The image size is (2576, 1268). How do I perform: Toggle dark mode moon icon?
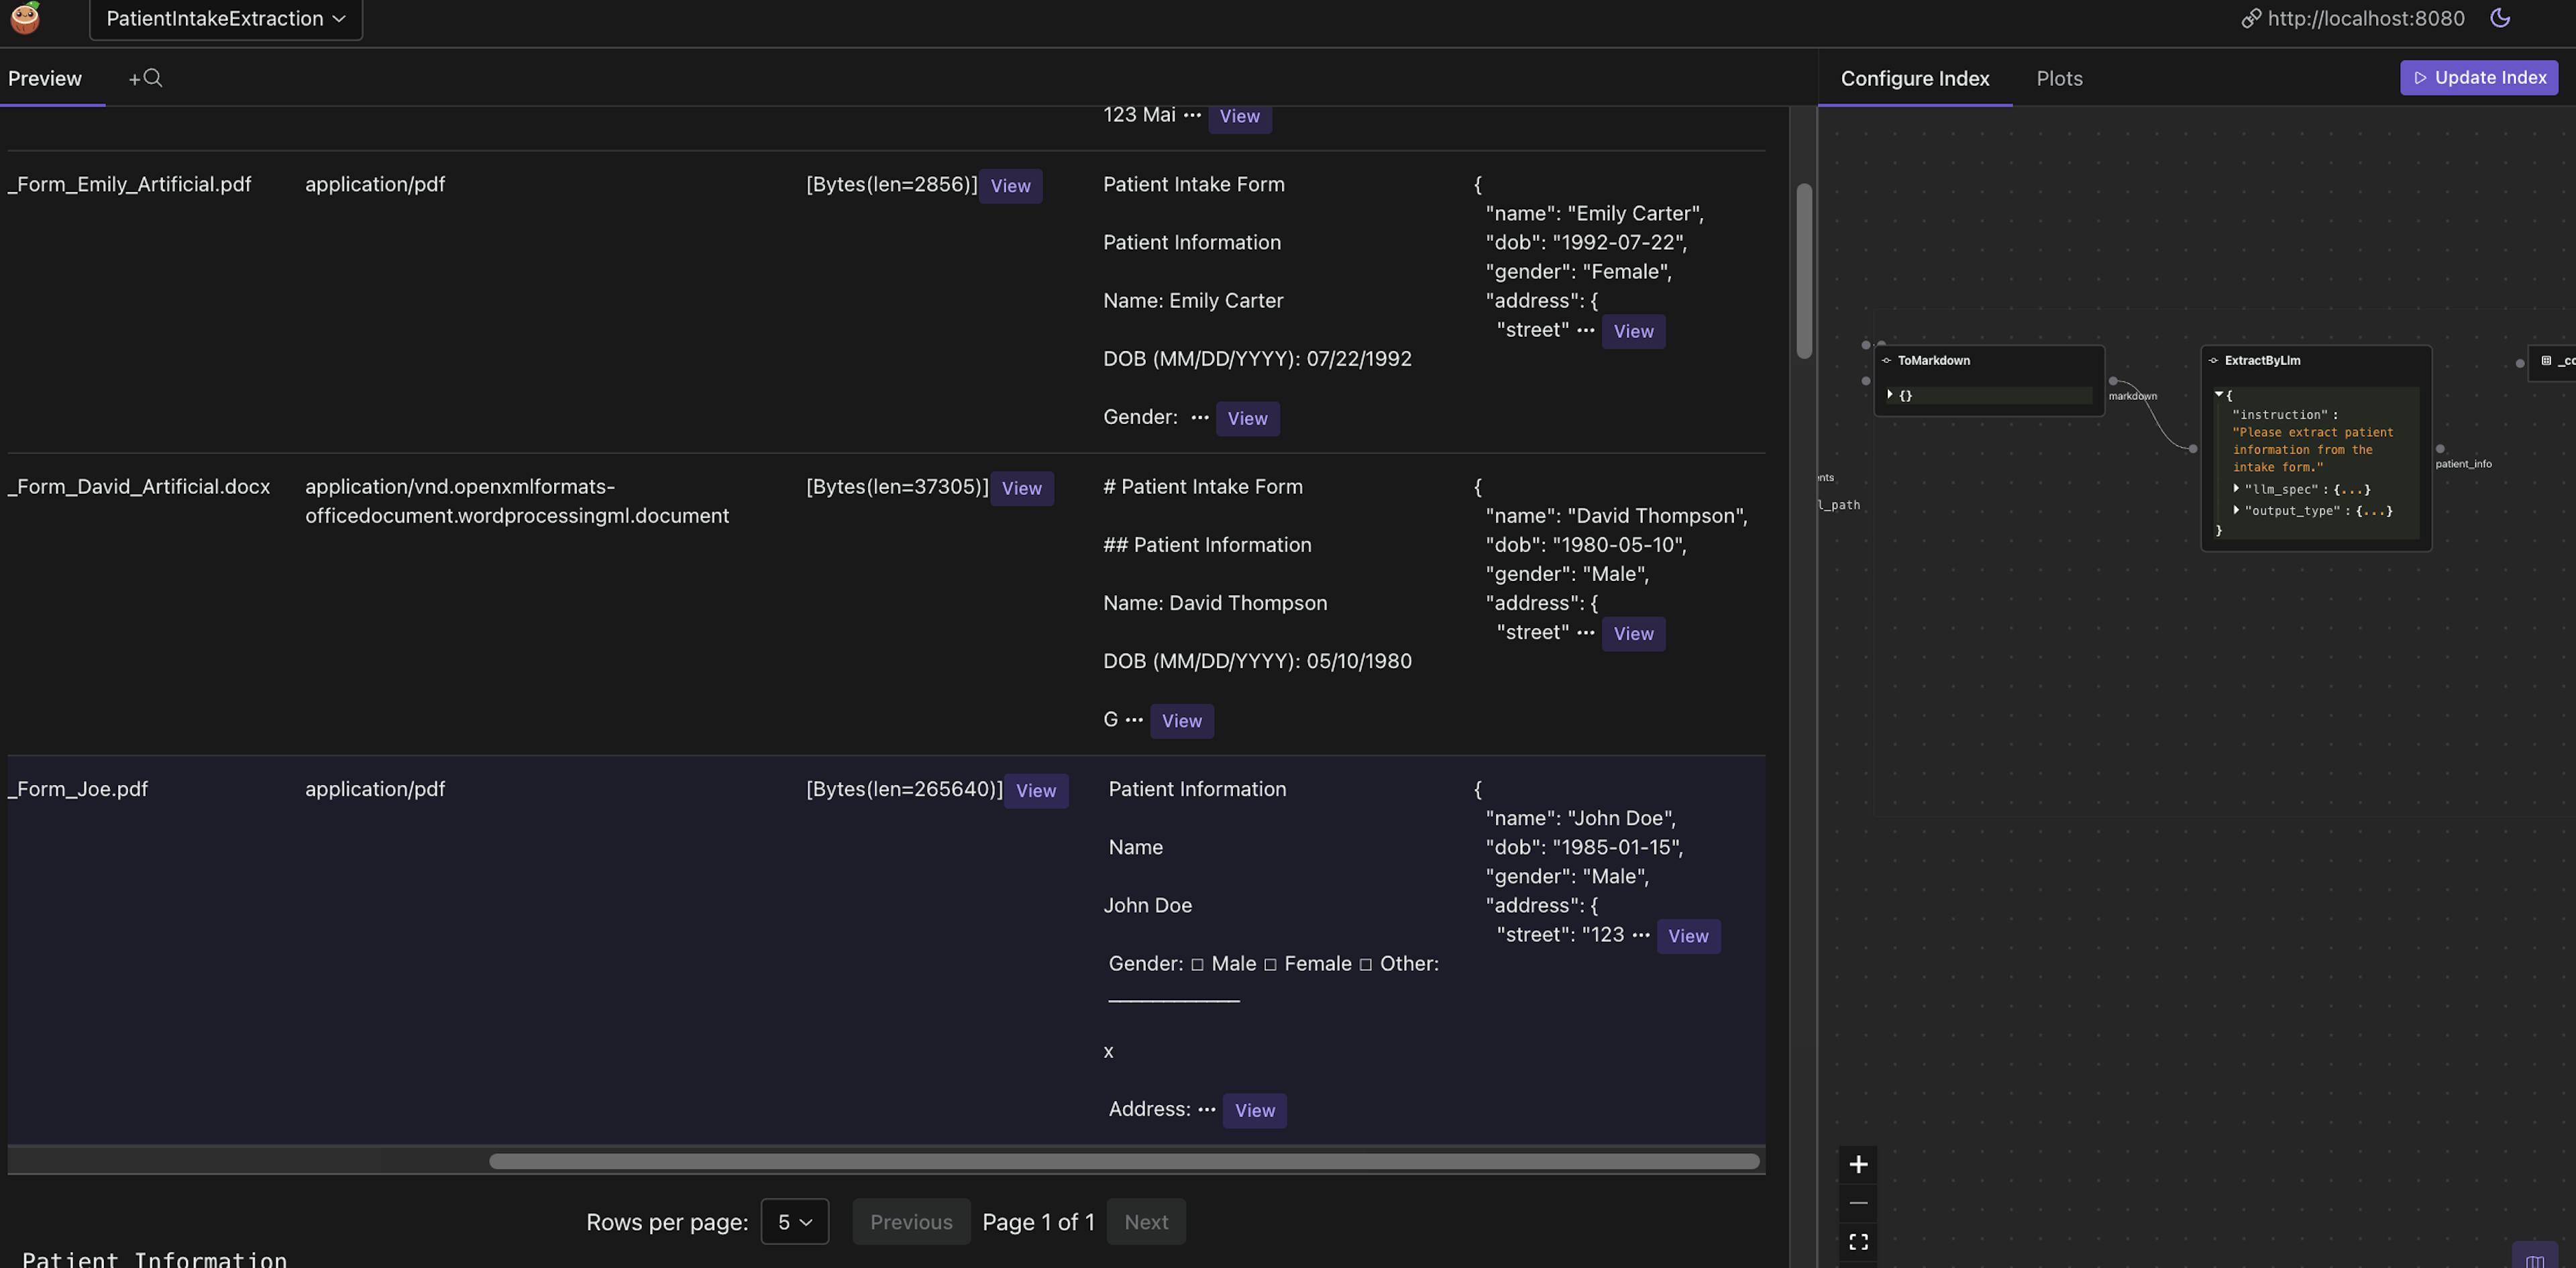(x=2500, y=18)
